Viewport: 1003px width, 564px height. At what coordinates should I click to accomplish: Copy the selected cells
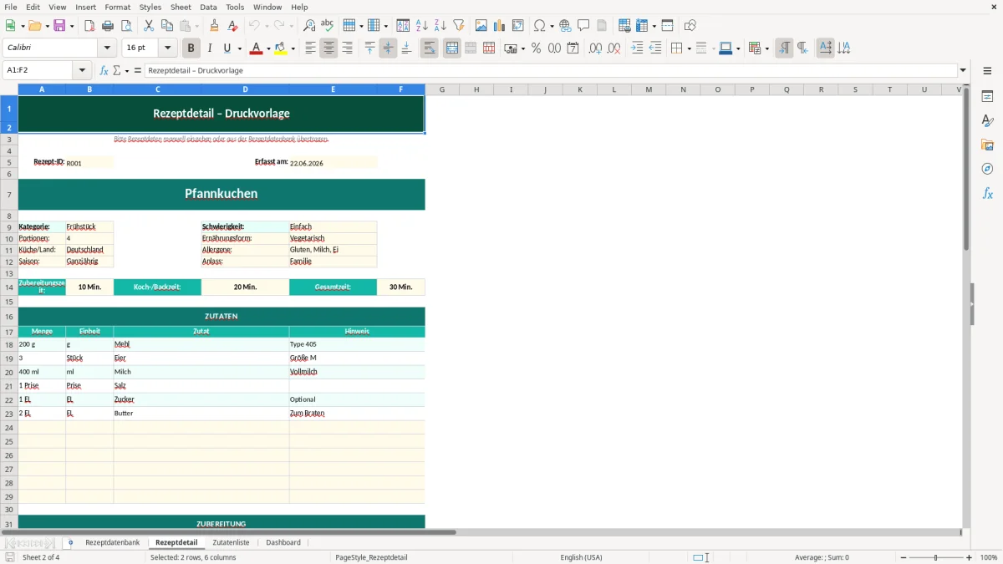click(x=167, y=26)
